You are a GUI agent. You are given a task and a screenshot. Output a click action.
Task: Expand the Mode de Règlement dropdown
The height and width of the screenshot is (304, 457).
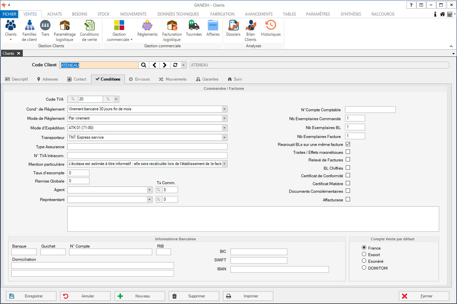(x=224, y=118)
